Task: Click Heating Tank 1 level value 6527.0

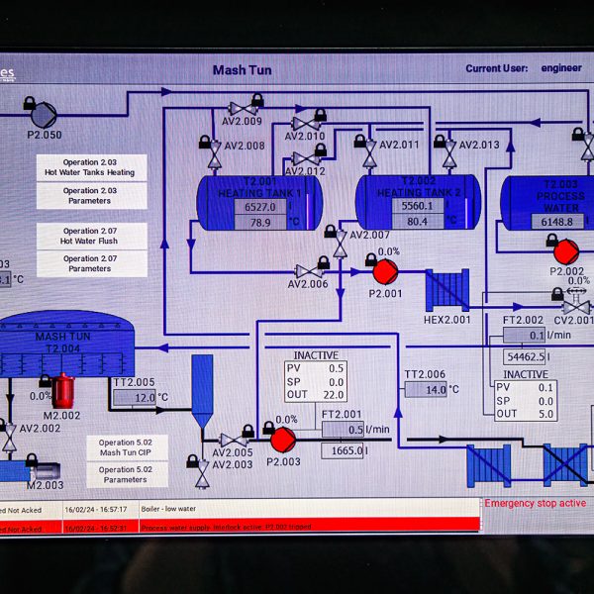Action: [x=260, y=208]
